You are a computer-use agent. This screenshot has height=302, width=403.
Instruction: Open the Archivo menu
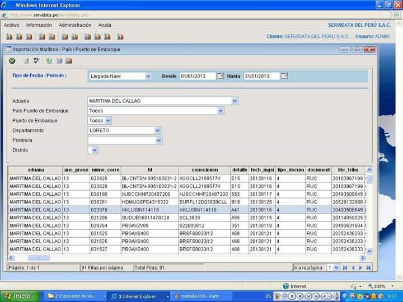[x=11, y=25]
